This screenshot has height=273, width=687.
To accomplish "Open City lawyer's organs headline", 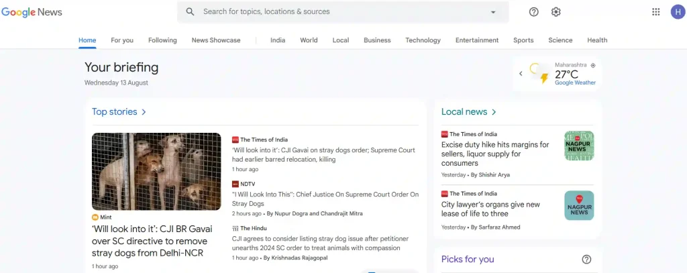I will point(490,209).
